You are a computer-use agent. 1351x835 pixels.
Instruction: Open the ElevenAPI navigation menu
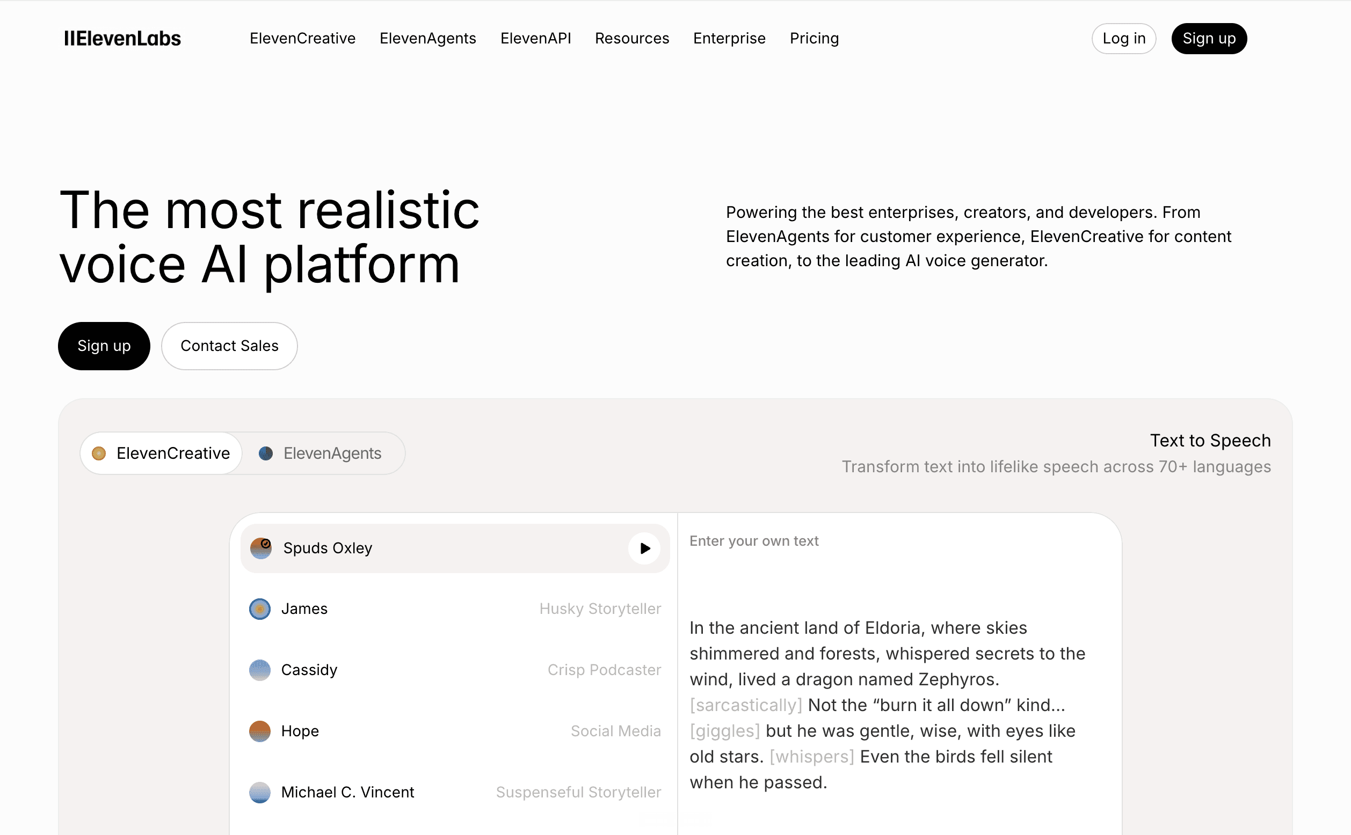click(535, 38)
